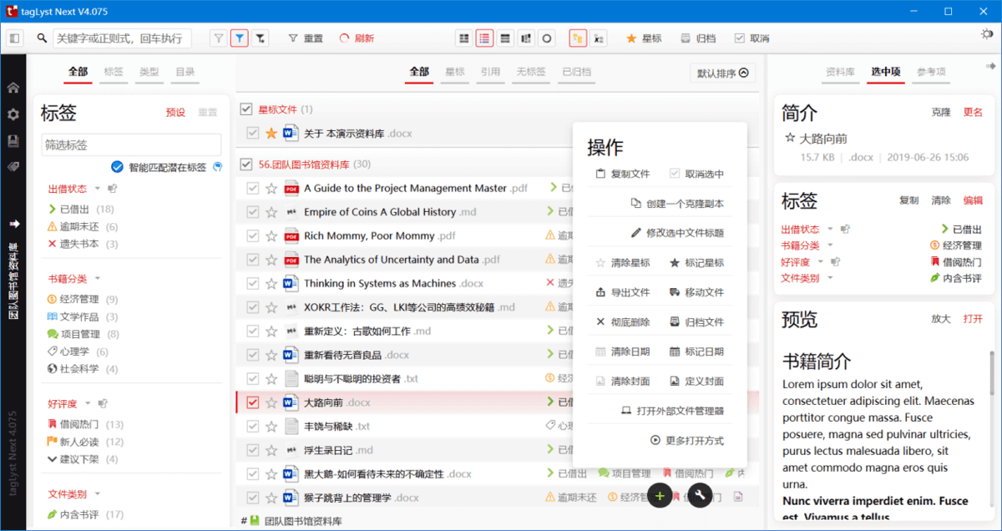Click 标记星标 in operations menu
Viewport: 1002px width, 531px height.
696,263
